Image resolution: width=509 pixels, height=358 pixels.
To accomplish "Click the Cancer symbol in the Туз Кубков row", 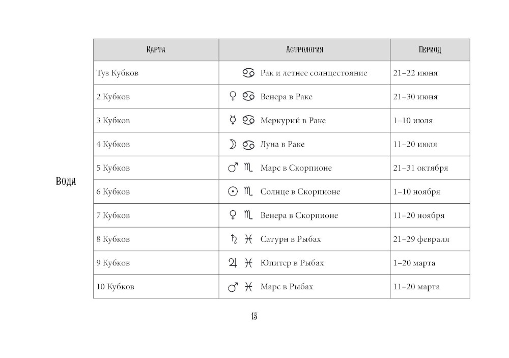I will tap(248, 73).
